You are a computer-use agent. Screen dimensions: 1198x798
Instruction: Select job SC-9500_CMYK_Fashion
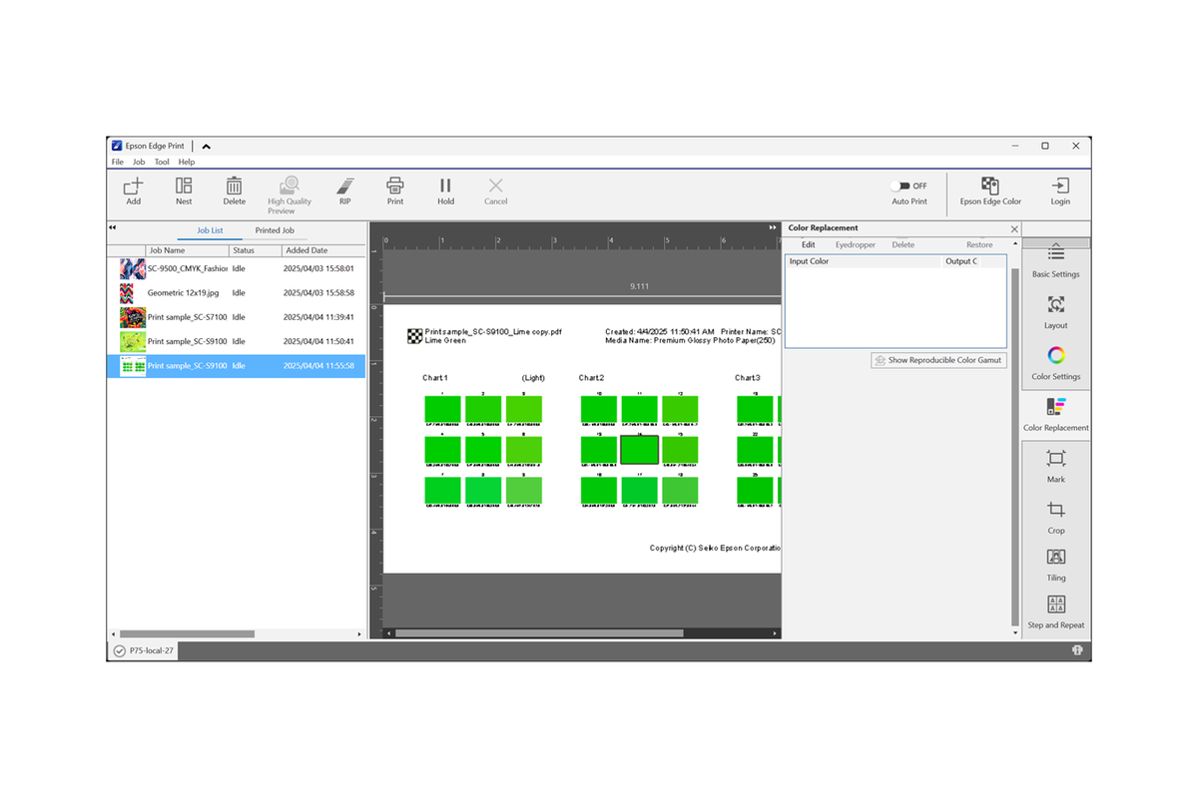click(237, 268)
